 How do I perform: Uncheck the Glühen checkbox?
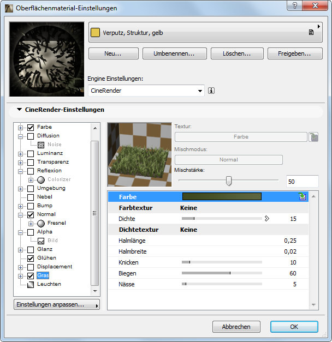(x=31, y=258)
